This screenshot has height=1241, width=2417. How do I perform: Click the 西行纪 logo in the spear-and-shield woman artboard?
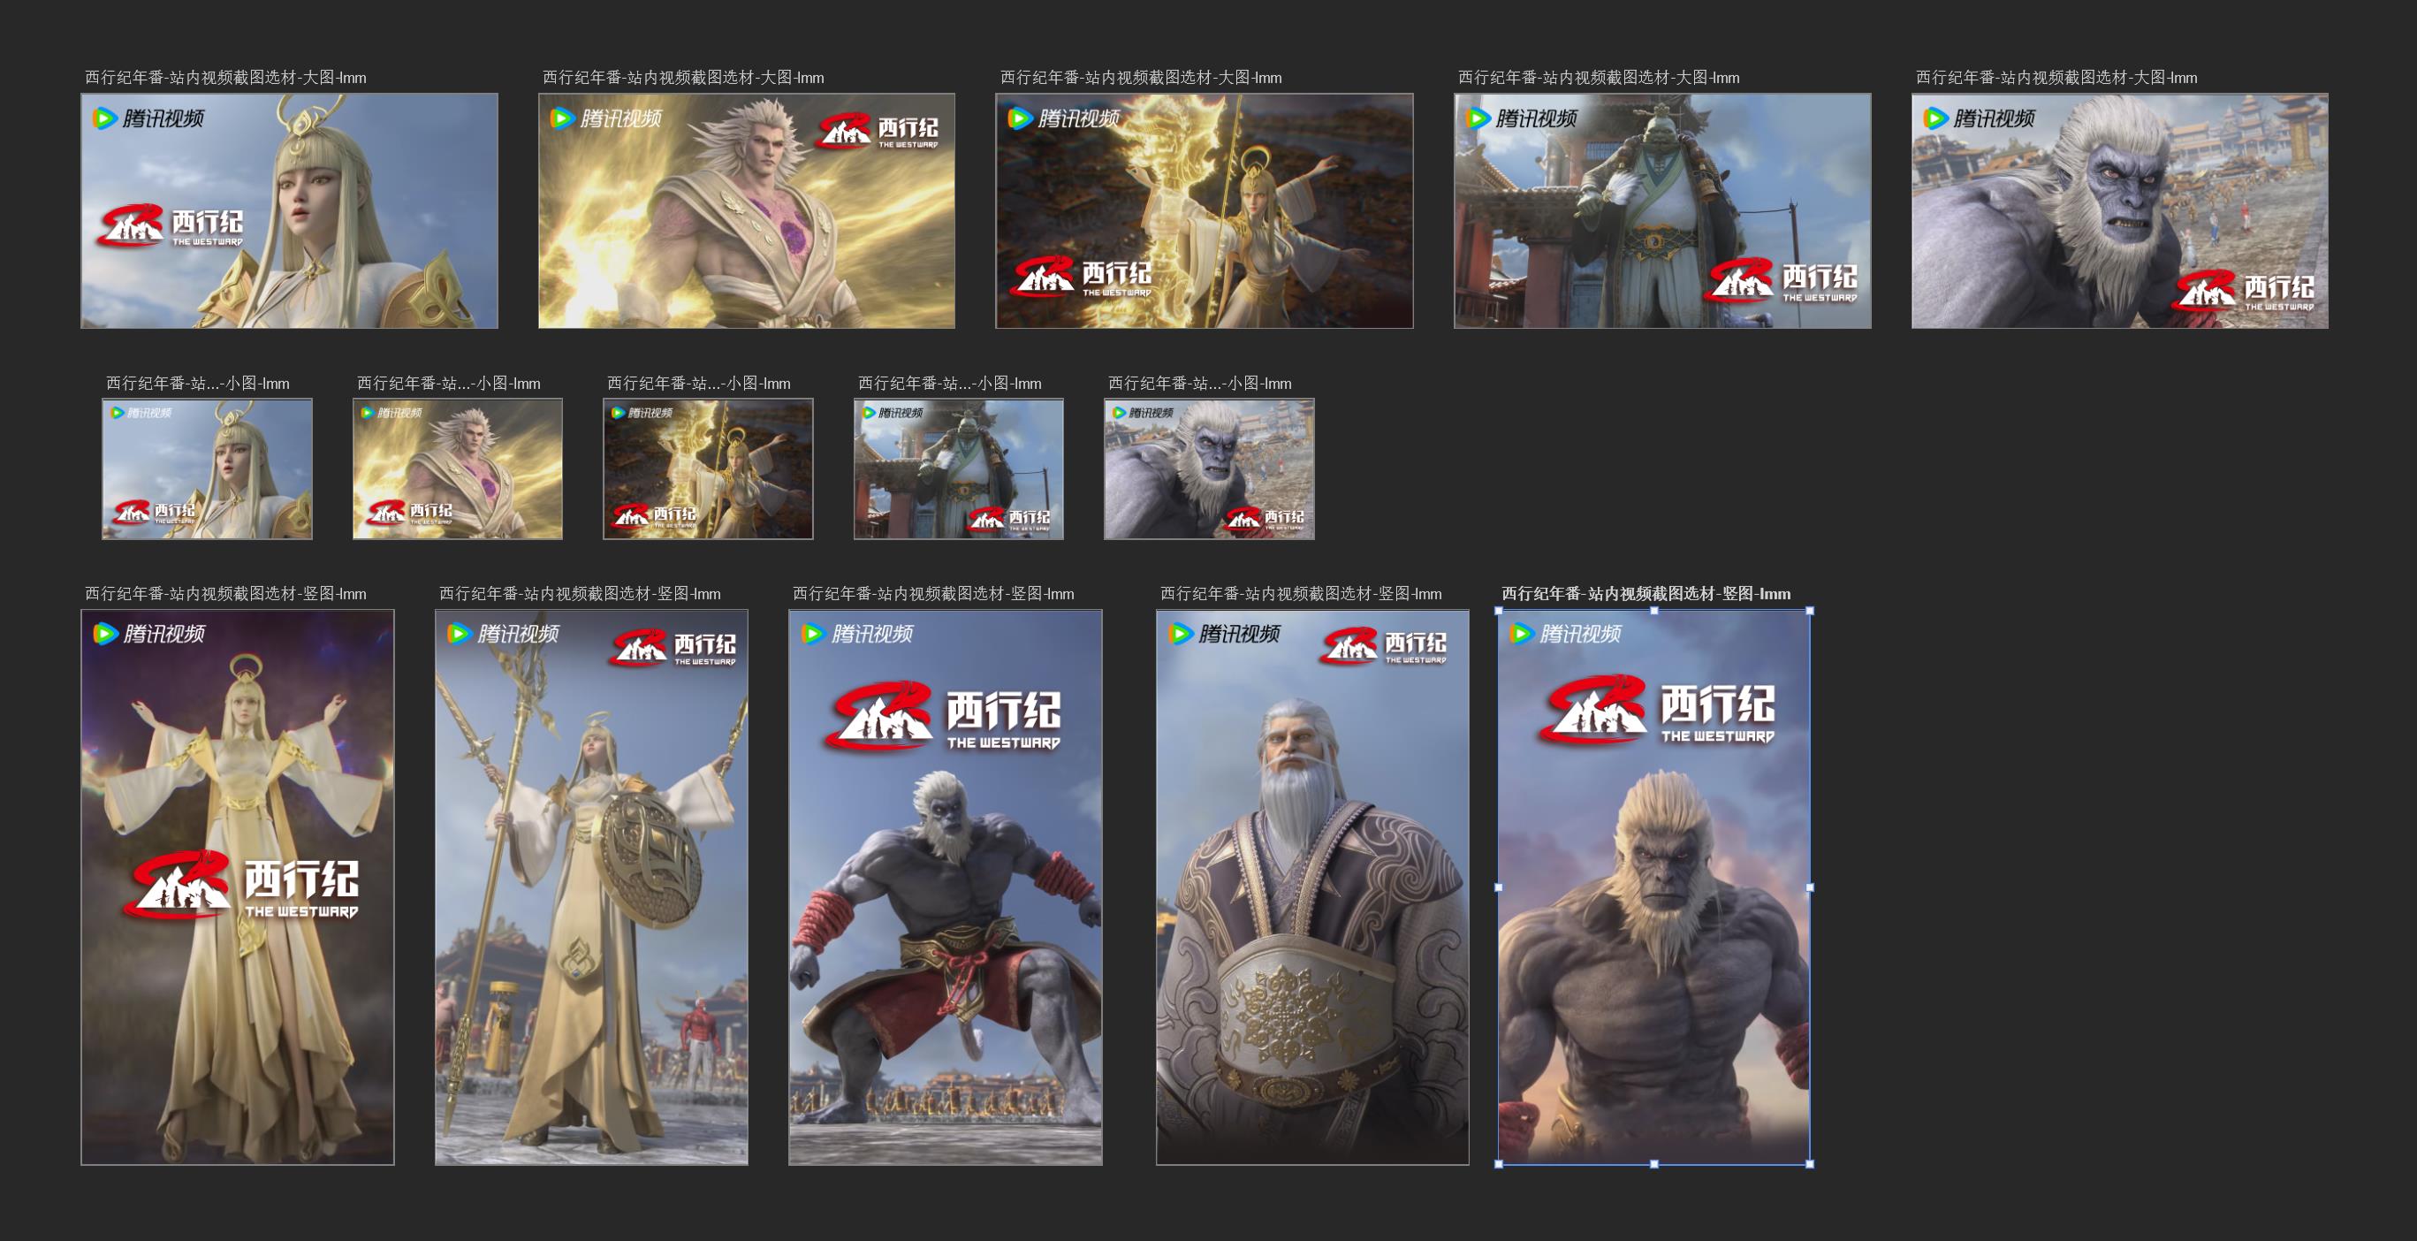[674, 648]
